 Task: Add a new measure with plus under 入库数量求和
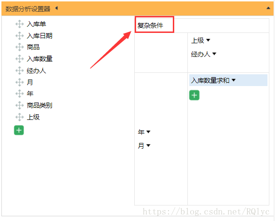point(194,95)
